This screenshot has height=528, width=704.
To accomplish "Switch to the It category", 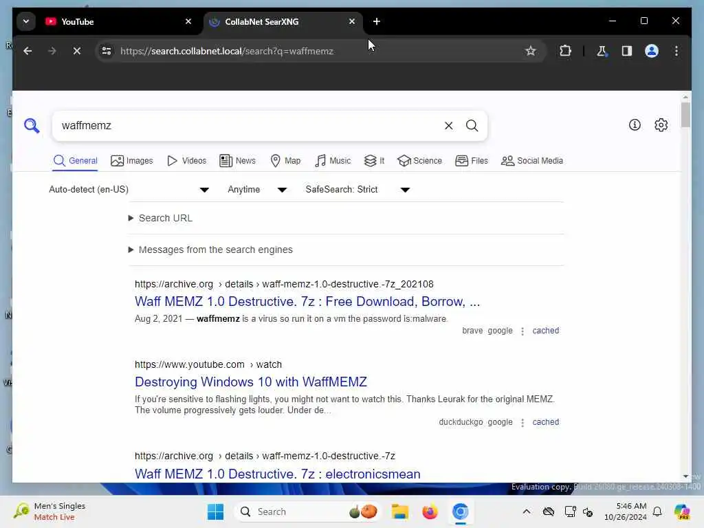I will 375,161.
